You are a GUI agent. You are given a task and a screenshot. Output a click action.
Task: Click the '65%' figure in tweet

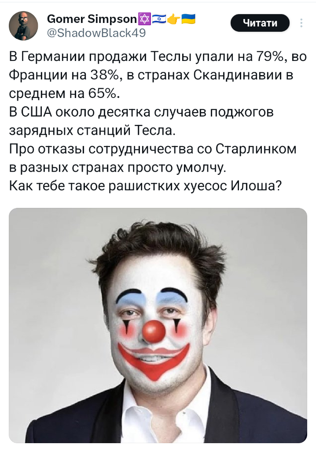[x=102, y=93]
